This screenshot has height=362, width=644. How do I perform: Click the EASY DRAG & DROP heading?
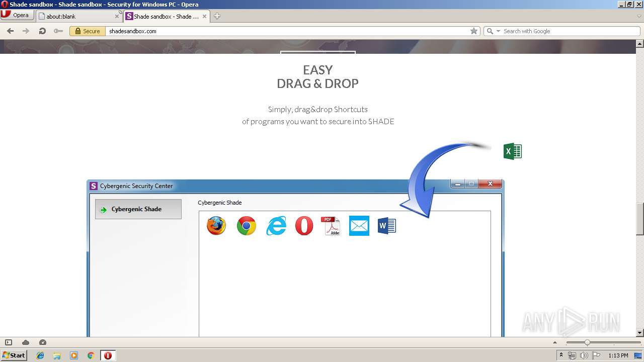tap(318, 76)
